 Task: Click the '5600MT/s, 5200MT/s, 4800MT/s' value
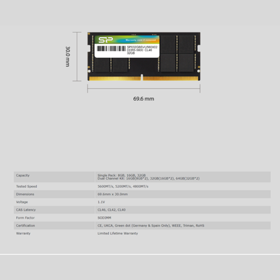point(123,186)
